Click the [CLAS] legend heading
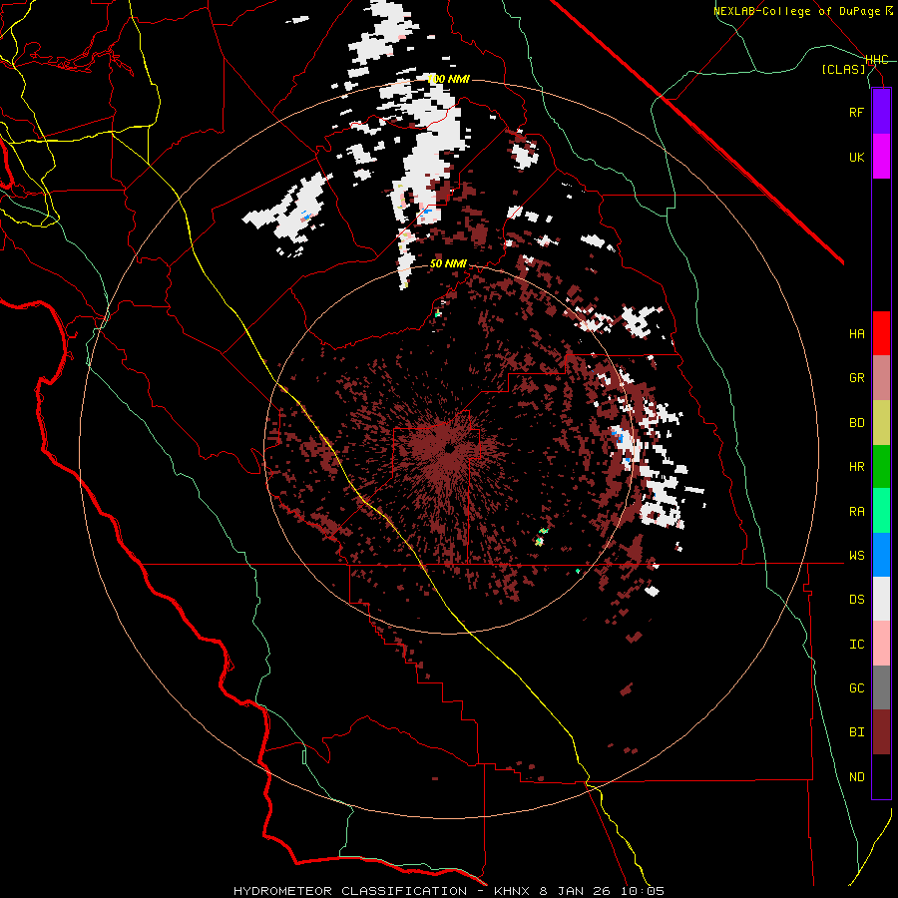The height and width of the screenshot is (898, 898). pos(843,70)
